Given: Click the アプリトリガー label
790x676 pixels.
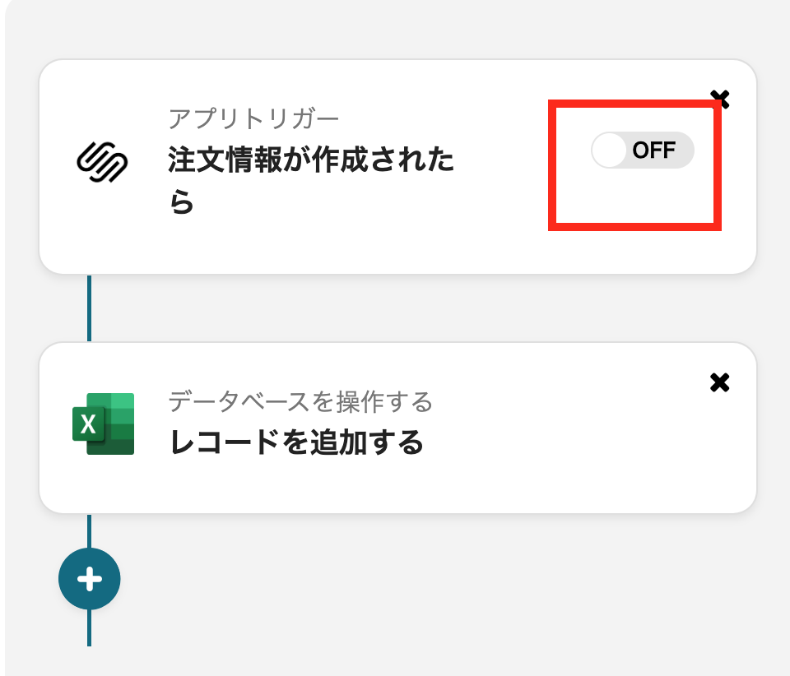Looking at the screenshot, I should pos(253,119).
